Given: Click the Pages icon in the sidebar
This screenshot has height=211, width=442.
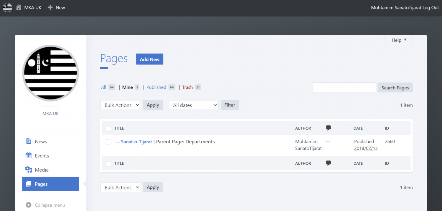Looking at the screenshot, I should (29, 184).
